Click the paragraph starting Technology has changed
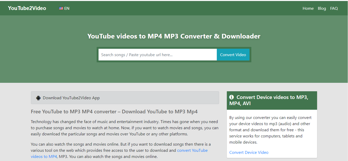The image size is (348, 161). [x=125, y=128]
